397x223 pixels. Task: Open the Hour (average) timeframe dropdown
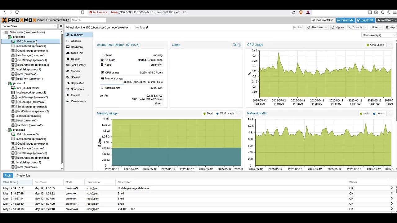(x=379, y=35)
